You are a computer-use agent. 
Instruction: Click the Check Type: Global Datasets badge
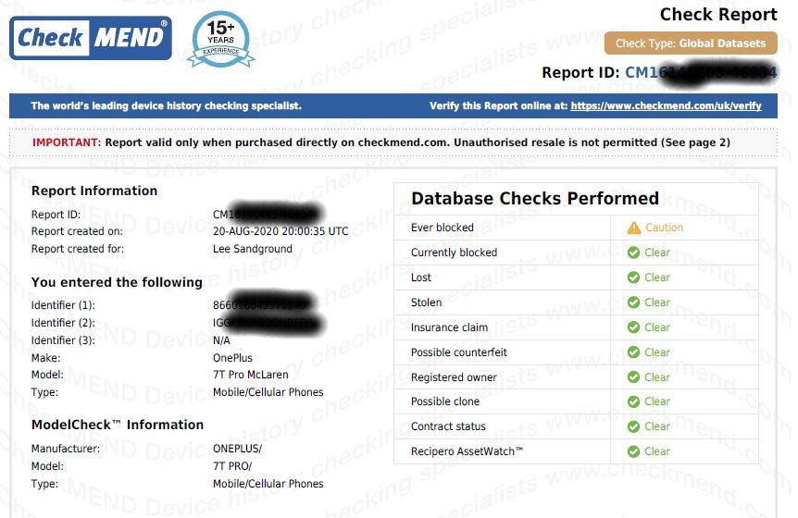tap(691, 43)
